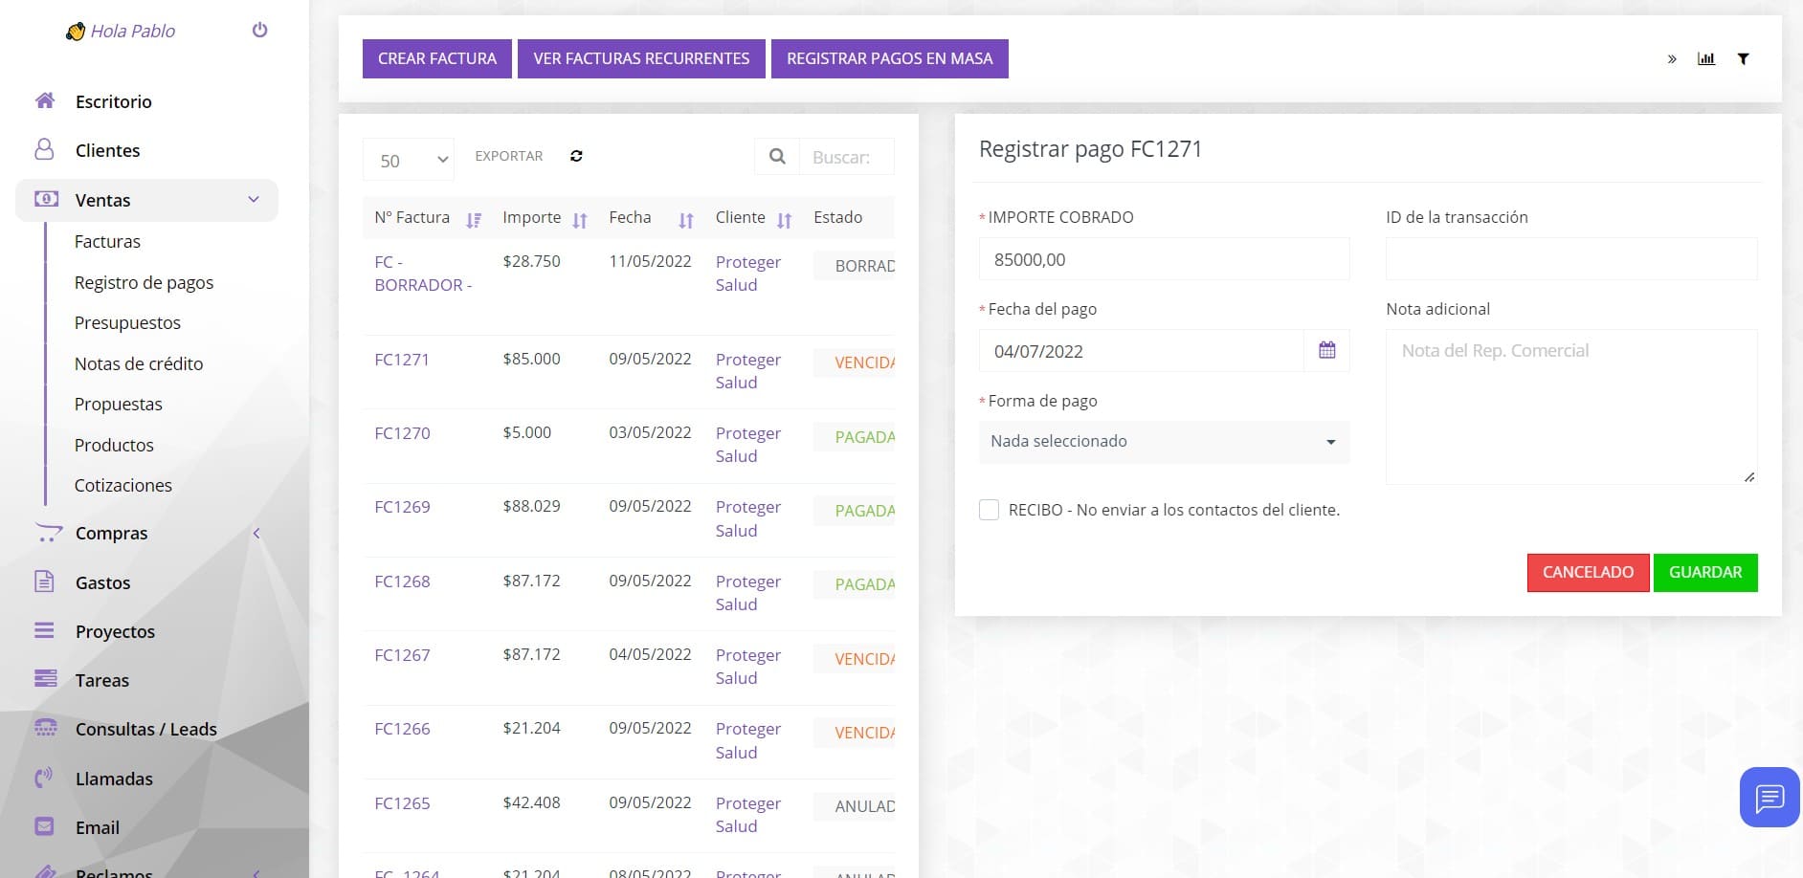Open the chat widget icon
Image resolution: width=1803 pixels, height=878 pixels.
coord(1770,797)
